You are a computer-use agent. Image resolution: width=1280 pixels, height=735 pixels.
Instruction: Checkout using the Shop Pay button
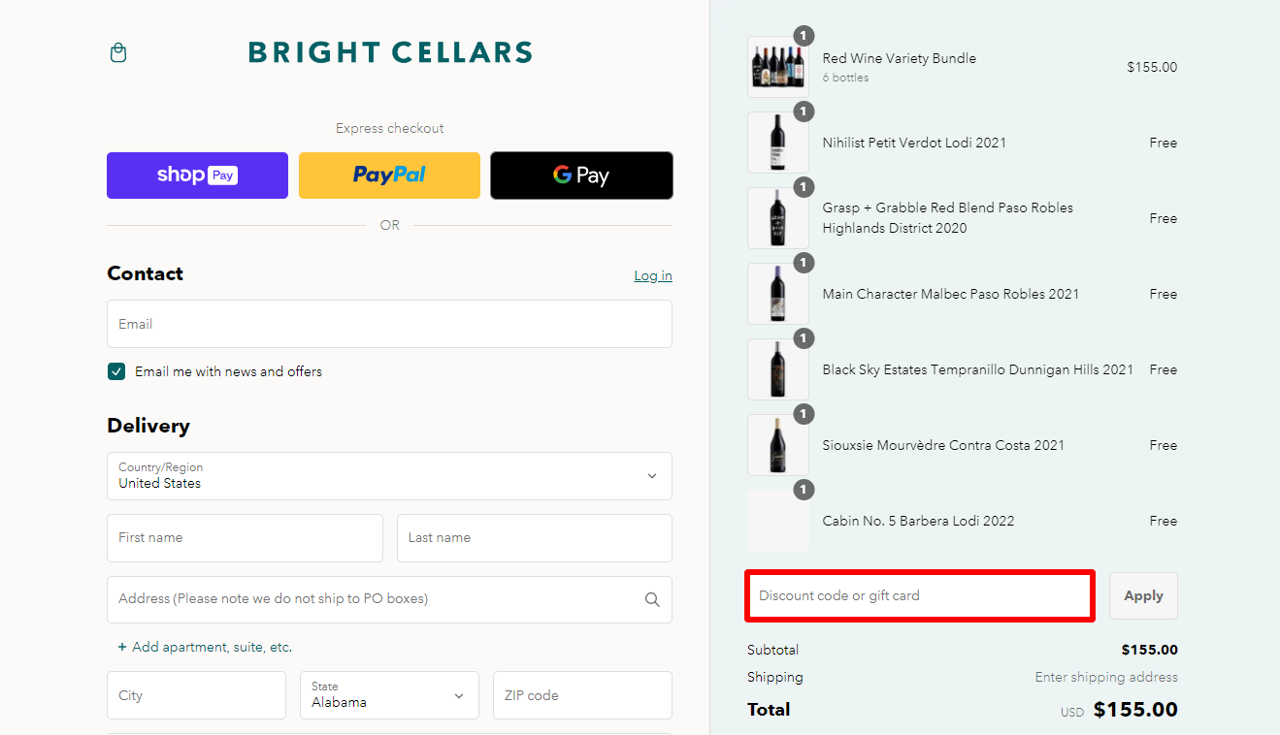197,176
